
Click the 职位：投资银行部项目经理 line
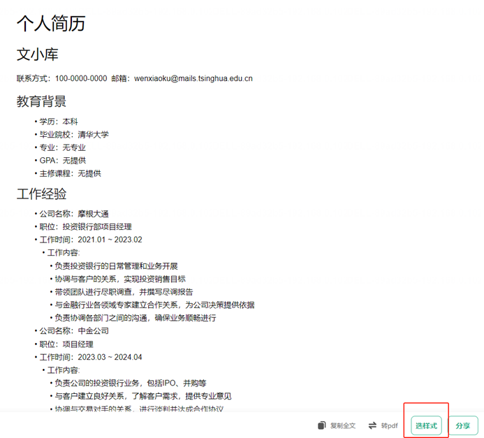(85, 226)
